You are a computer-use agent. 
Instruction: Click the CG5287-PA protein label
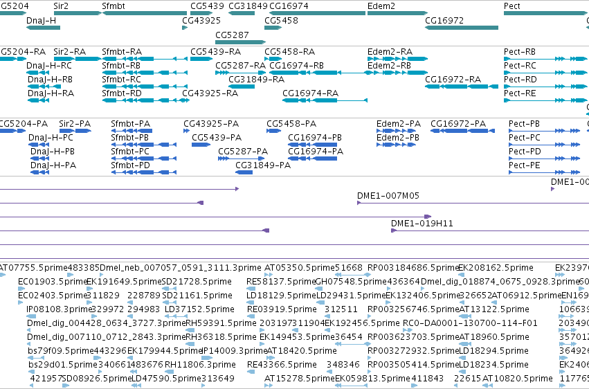(243, 152)
